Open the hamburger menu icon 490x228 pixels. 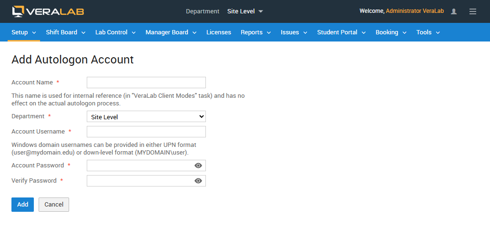coord(473,11)
